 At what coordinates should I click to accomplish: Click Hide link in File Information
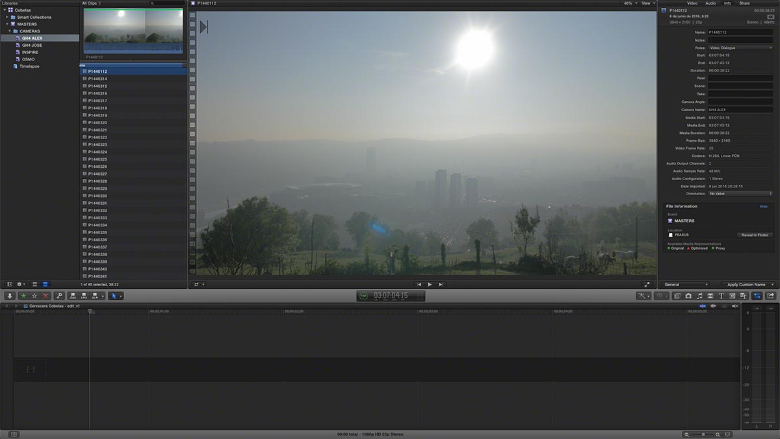coord(764,206)
